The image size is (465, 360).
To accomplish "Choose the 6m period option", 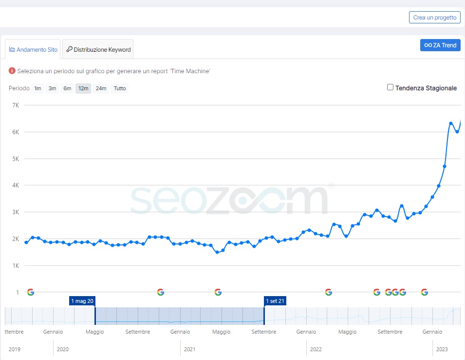I will click(67, 88).
